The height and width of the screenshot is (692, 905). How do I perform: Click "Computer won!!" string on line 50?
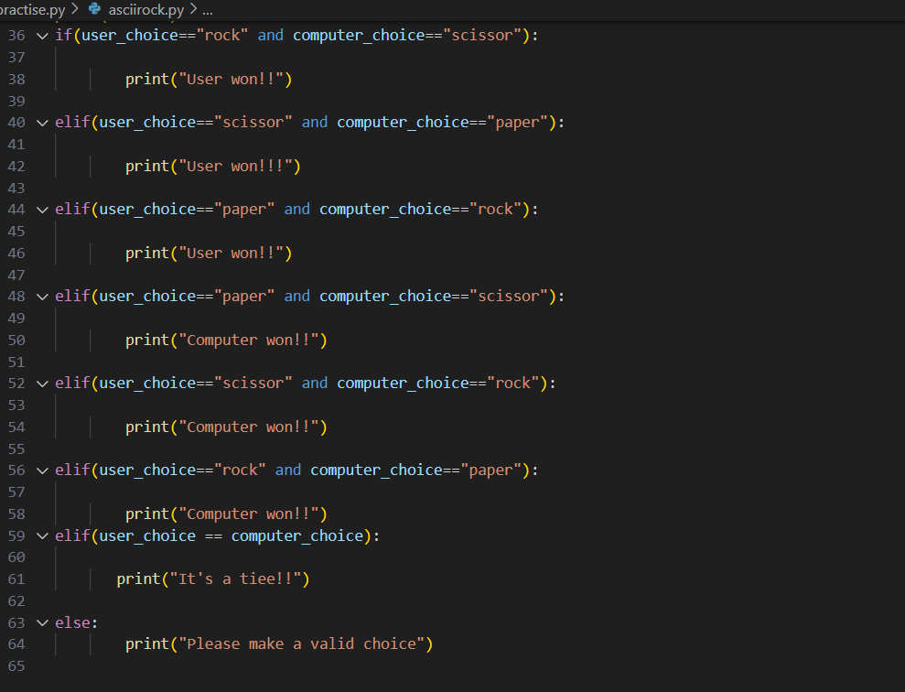pyautogui.click(x=249, y=341)
